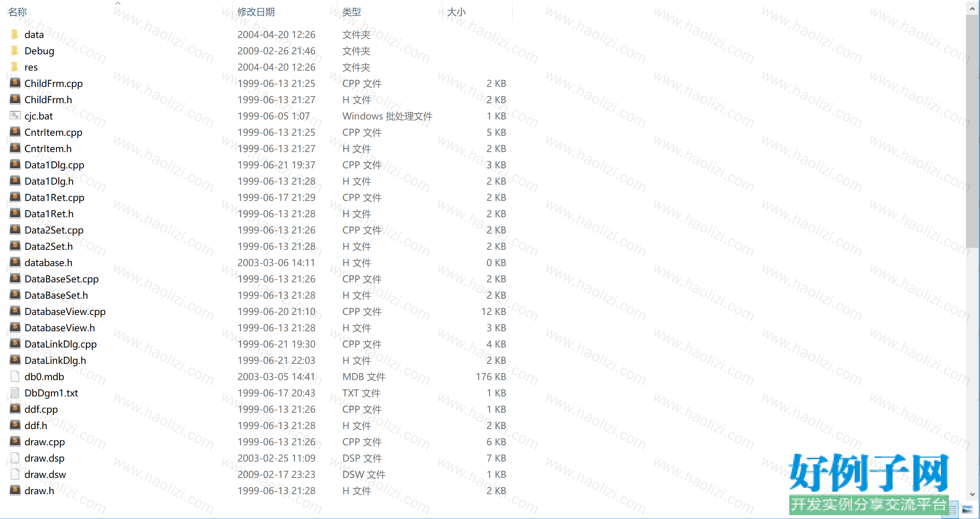Screen dimensions: 980x519
Task: Click the scrollbar down arrow
Action: tap(972, 494)
